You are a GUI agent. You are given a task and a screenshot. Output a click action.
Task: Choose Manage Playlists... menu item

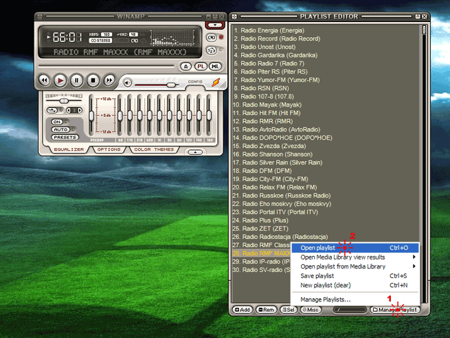click(355, 299)
